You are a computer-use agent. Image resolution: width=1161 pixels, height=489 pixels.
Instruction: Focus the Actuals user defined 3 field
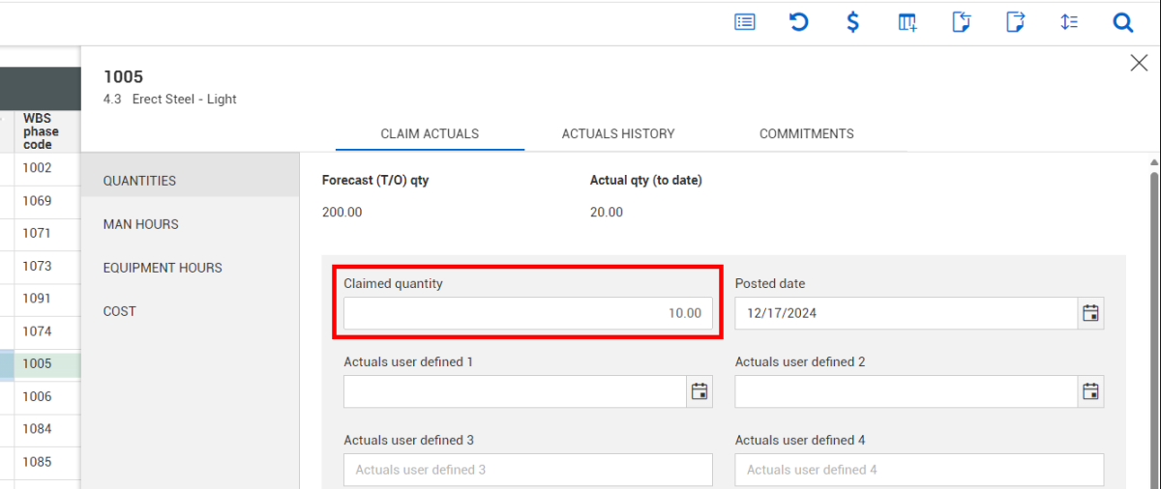(527, 470)
